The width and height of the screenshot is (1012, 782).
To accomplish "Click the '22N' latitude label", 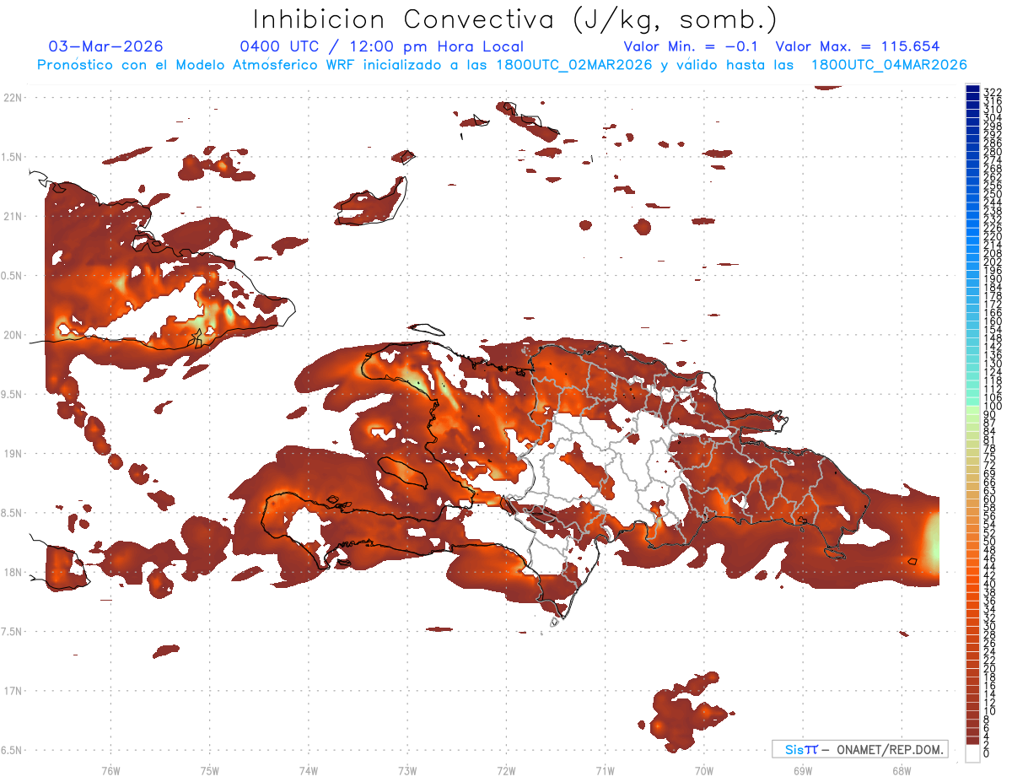I will point(13,97).
